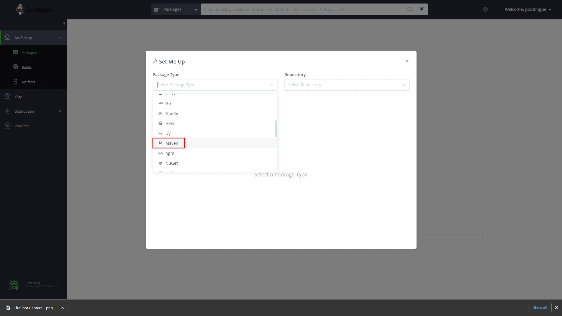562x316 pixels.
Task: Collapse Package Type dropdown chevron
Action: 272,85
